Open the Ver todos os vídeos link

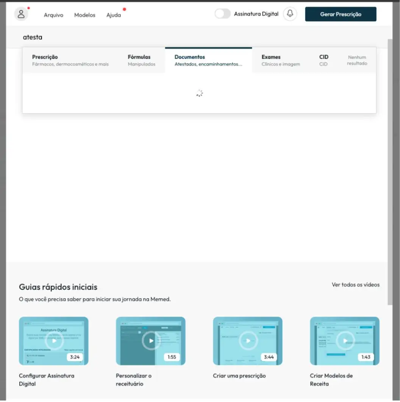(x=356, y=285)
